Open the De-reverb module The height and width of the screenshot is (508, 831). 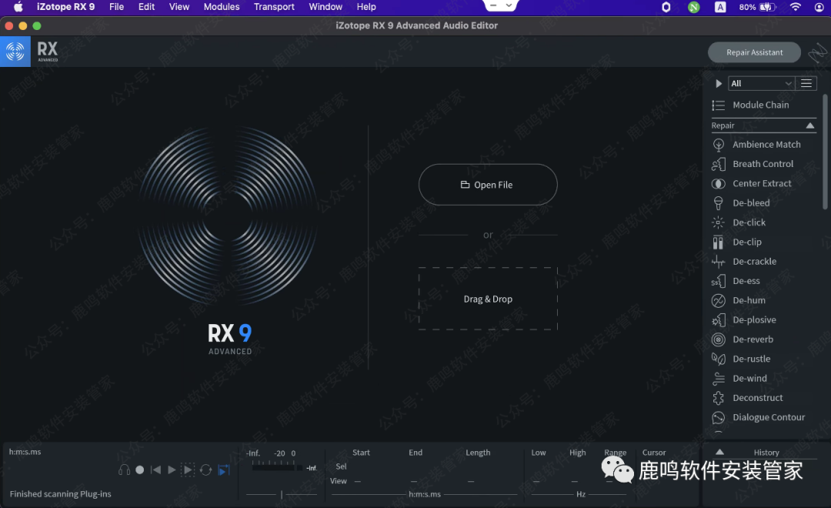(753, 339)
